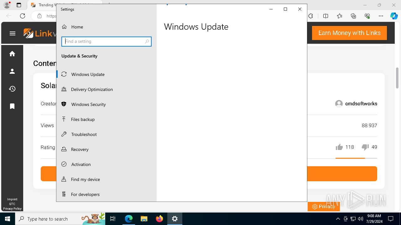Image resolution: width=401 pixels, height=225 pixels.
Task: Show hidden system tray icons
Action: click(x=338, y=219)
